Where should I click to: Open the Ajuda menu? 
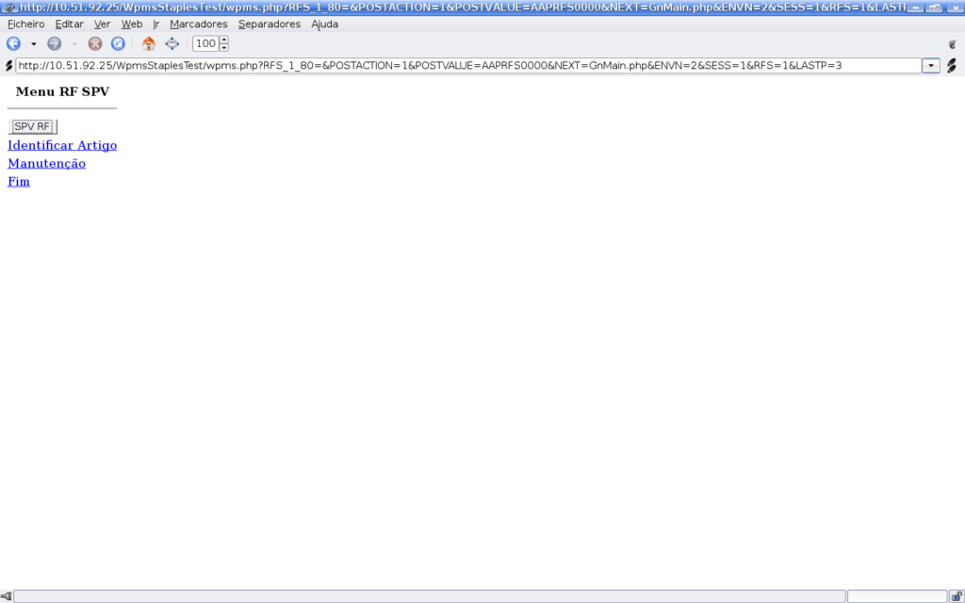click(324, 24)
